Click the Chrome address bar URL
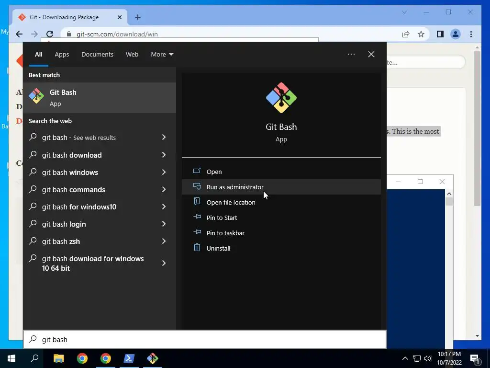 (x=117, y=34)
